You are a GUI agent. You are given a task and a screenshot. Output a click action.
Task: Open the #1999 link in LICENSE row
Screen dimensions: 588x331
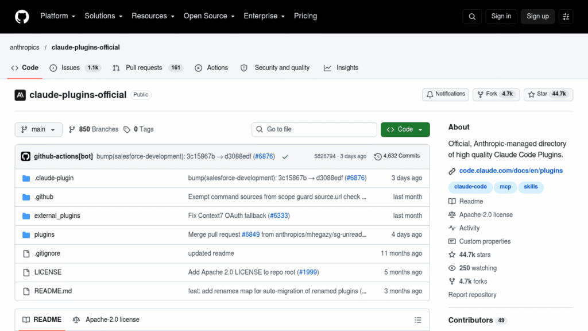tap(308, 272)
